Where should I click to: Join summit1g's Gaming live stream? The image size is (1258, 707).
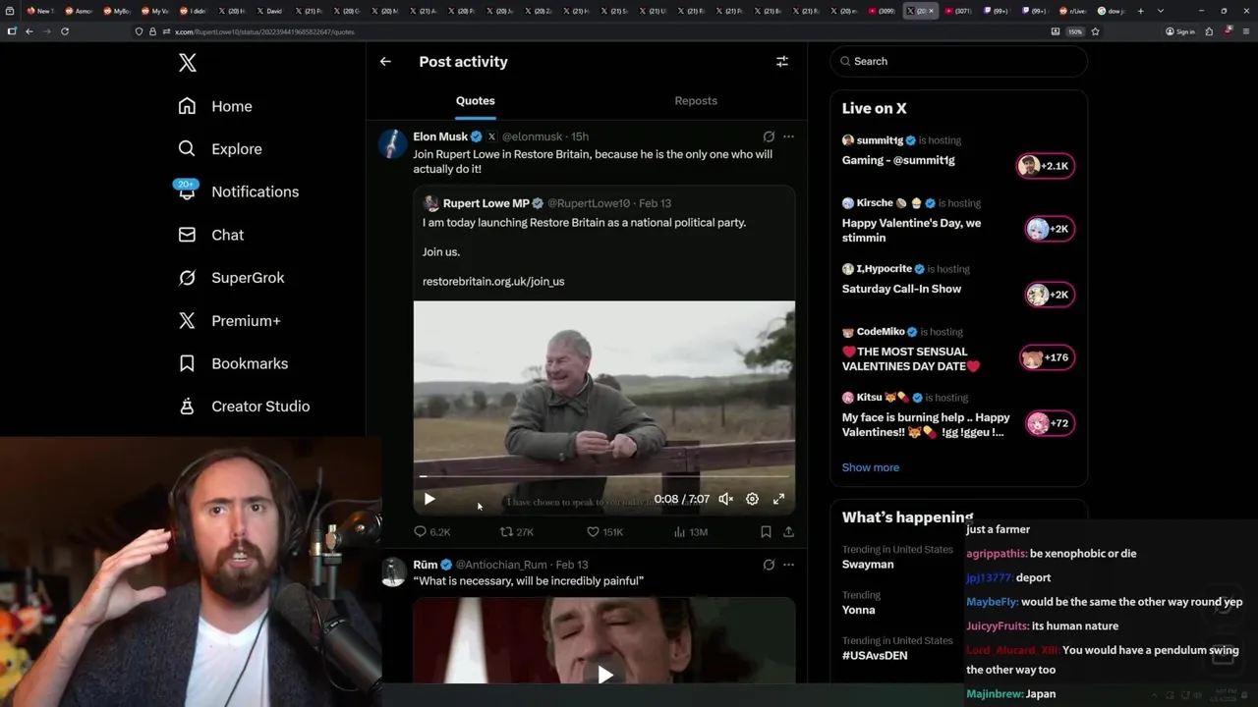[898, 160]
